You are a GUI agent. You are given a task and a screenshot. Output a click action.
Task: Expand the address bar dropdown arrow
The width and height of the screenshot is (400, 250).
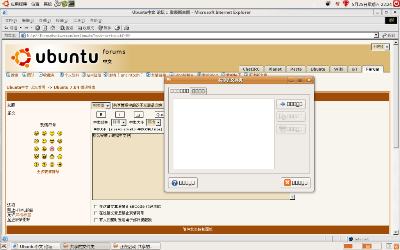pos(376,35)
